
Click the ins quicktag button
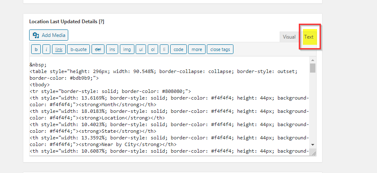click(x=112, y=50)
